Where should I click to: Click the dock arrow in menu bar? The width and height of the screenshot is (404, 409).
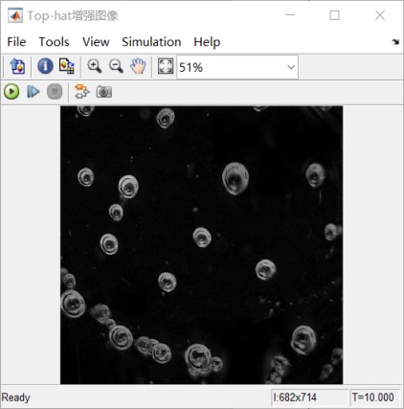[395, 42]
